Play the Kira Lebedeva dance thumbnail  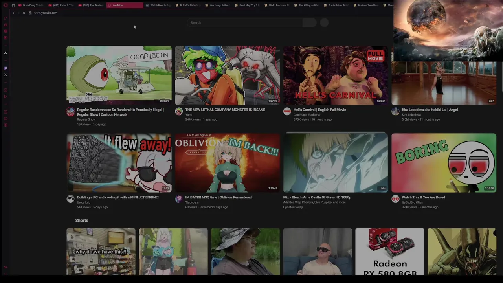(x=444, y=83)
